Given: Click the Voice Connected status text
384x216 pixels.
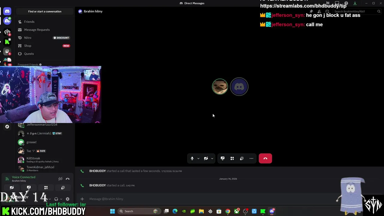Looking at the screenshot, I should coord(23,177).
